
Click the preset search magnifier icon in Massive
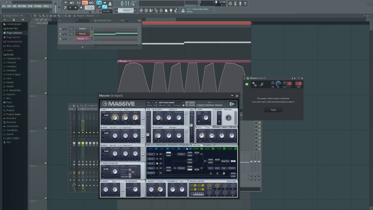tap(156, 103)
